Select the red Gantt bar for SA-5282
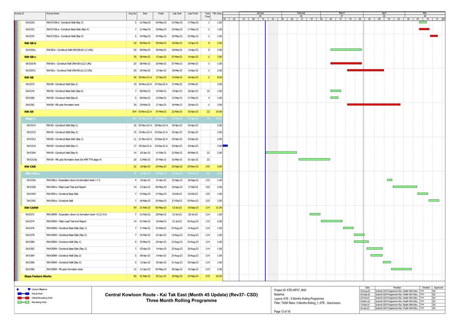472x334 pixels. point(373,105)
